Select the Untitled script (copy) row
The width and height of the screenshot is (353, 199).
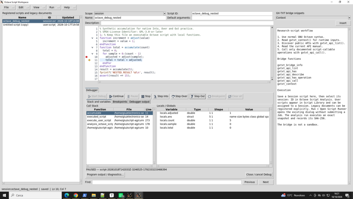[x=41, y=25]
